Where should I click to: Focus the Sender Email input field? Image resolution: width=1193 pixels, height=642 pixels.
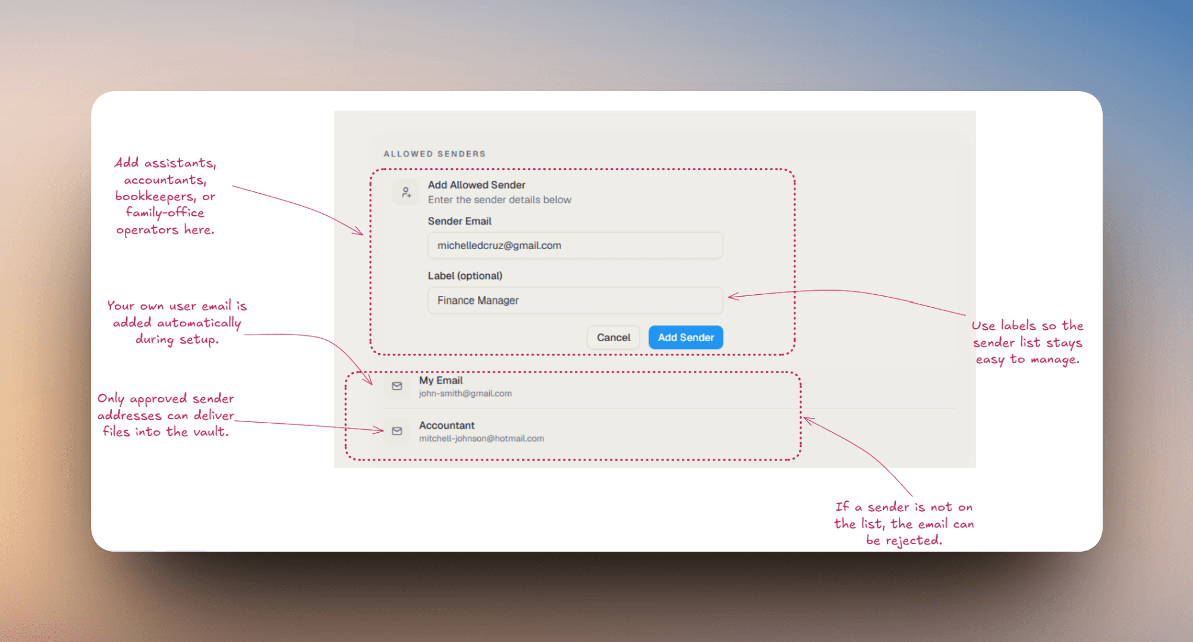pos(575,246)
